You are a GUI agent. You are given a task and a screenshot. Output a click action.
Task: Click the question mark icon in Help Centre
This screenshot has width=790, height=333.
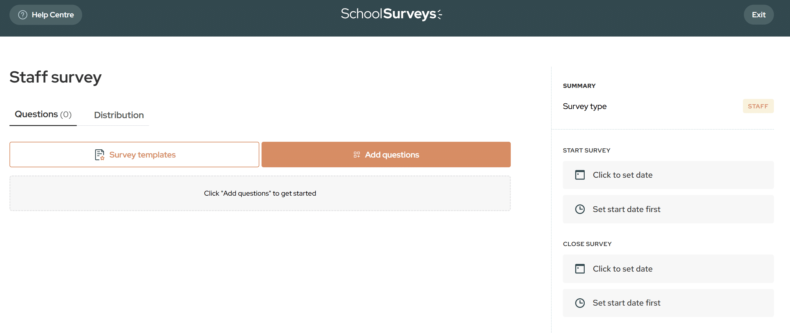pos(23,15)
